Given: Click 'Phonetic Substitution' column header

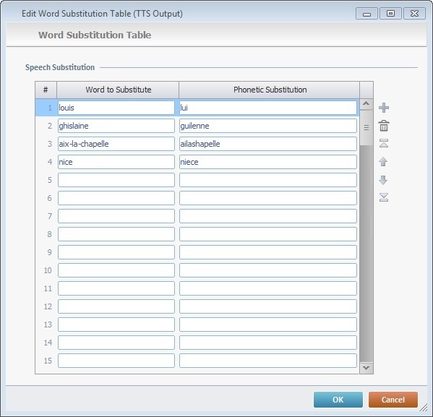Looking at the screenshot, I should [x=270, y=90].
